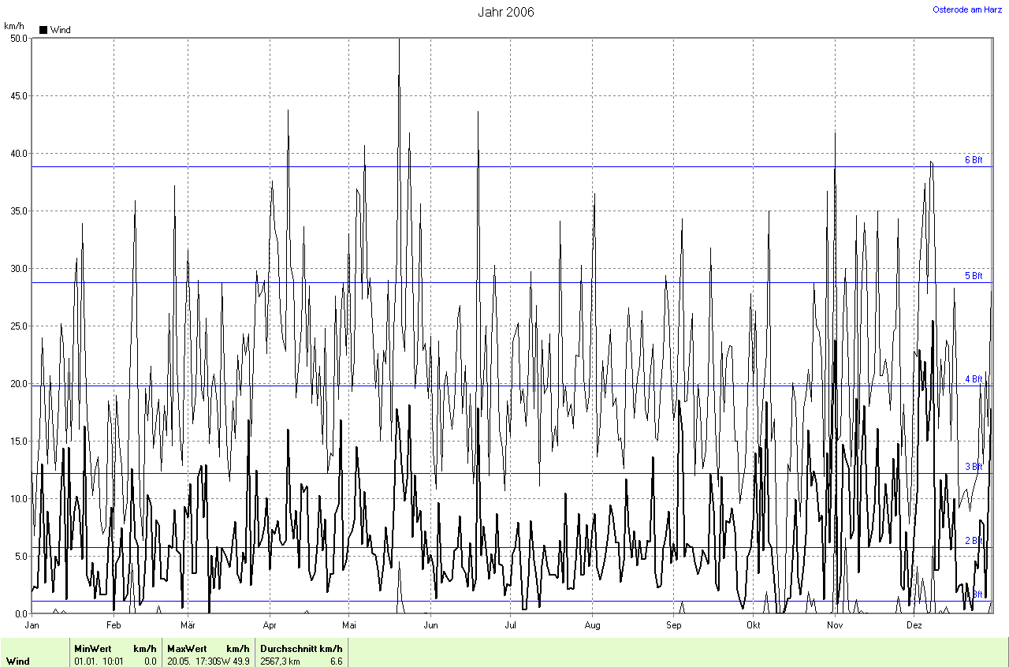Click the MaxWert column header
Image resolution: width=1009 pixels, height=667 pixels.
coord(185,648)
